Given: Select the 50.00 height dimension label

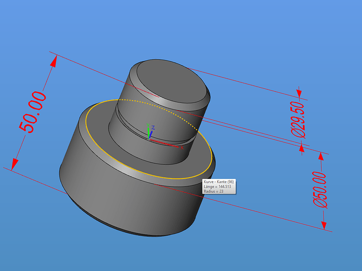Looking at the screenshot, I should point(33,112).
